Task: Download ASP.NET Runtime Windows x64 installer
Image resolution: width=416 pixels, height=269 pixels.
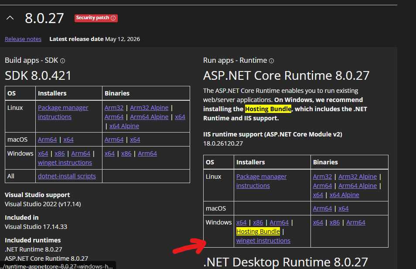Action: [242, 222]
